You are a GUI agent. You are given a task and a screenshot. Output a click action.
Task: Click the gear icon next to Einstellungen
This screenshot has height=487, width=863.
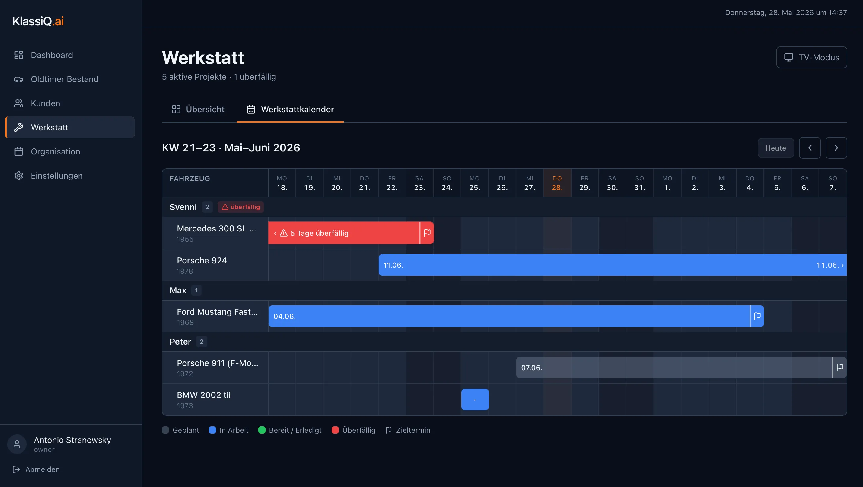click(x=19, y=176)
